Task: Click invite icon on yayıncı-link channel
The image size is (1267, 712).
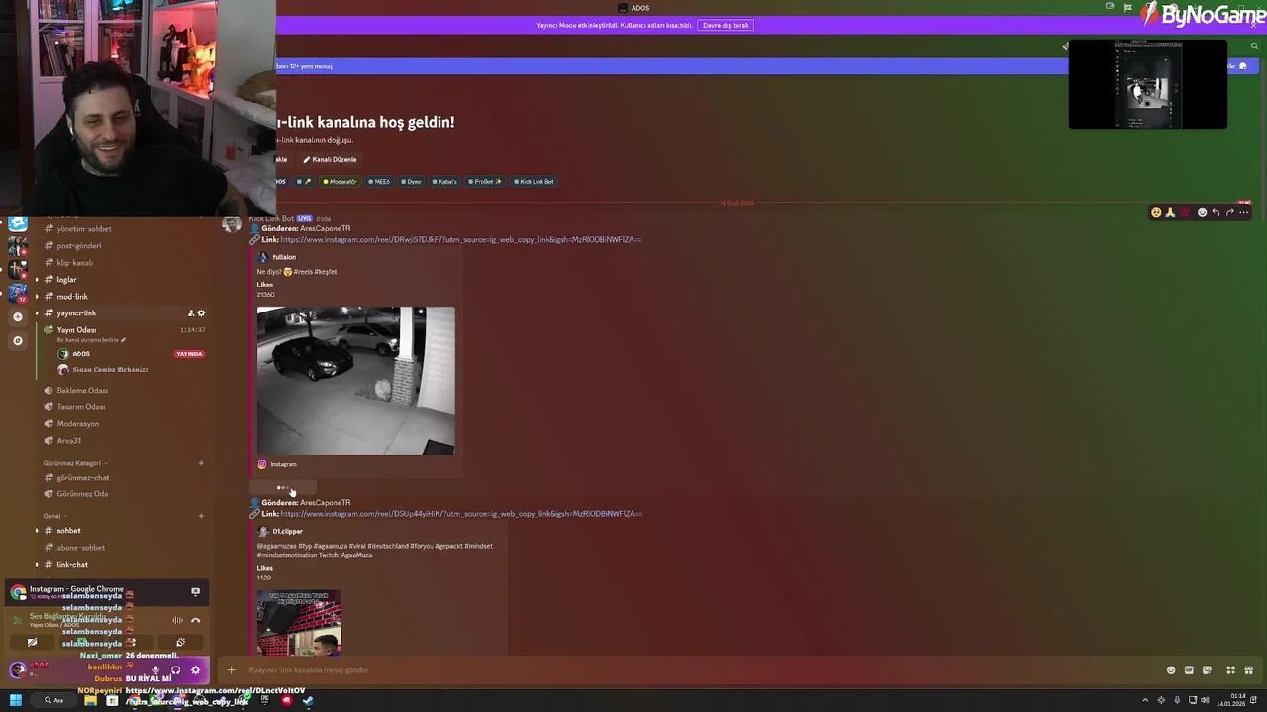Action: [x=190, y=313]
